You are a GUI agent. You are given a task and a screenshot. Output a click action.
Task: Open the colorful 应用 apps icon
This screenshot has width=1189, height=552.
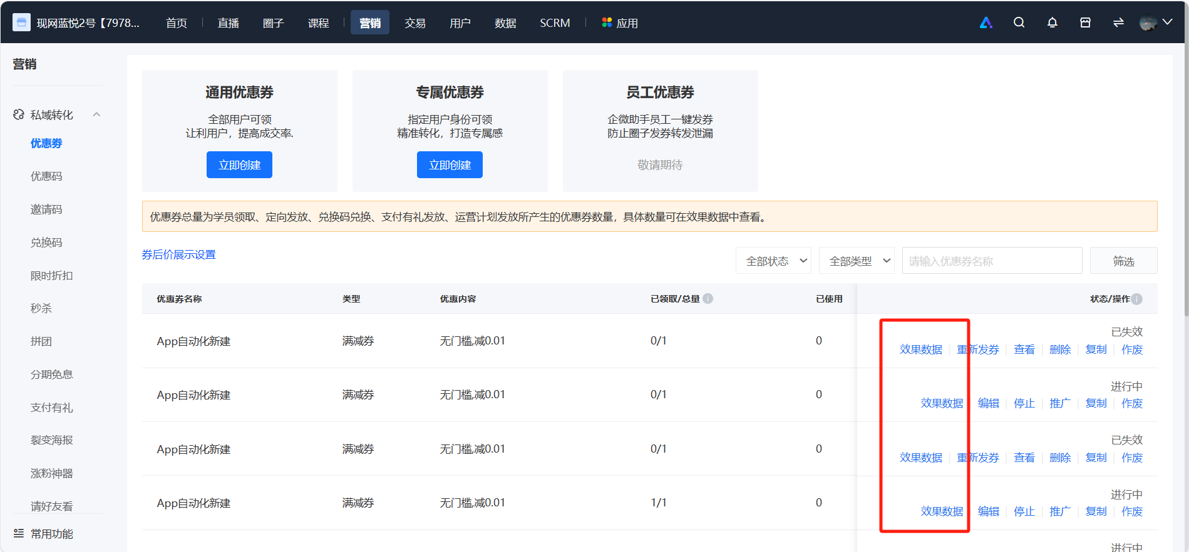point(607,23)
